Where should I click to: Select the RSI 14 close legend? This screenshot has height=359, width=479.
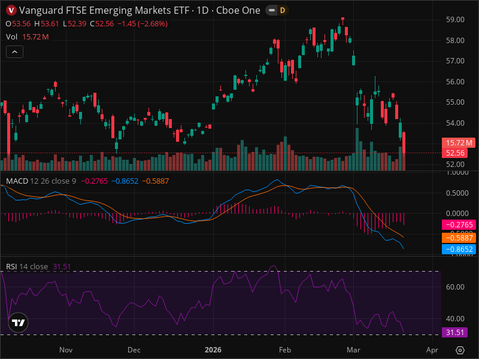click(x=27, y=266)
